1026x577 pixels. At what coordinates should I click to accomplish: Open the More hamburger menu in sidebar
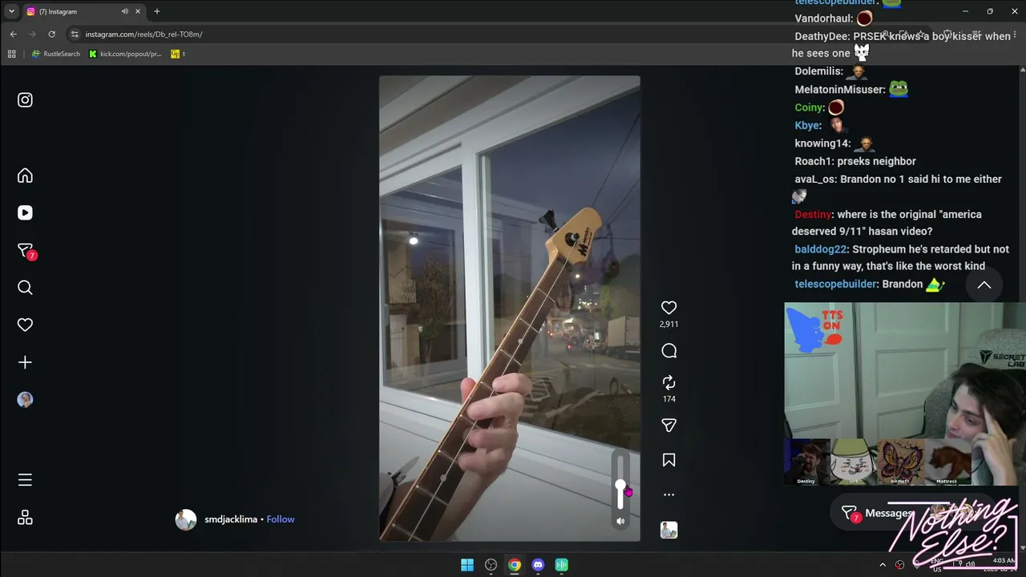point(25,480)
